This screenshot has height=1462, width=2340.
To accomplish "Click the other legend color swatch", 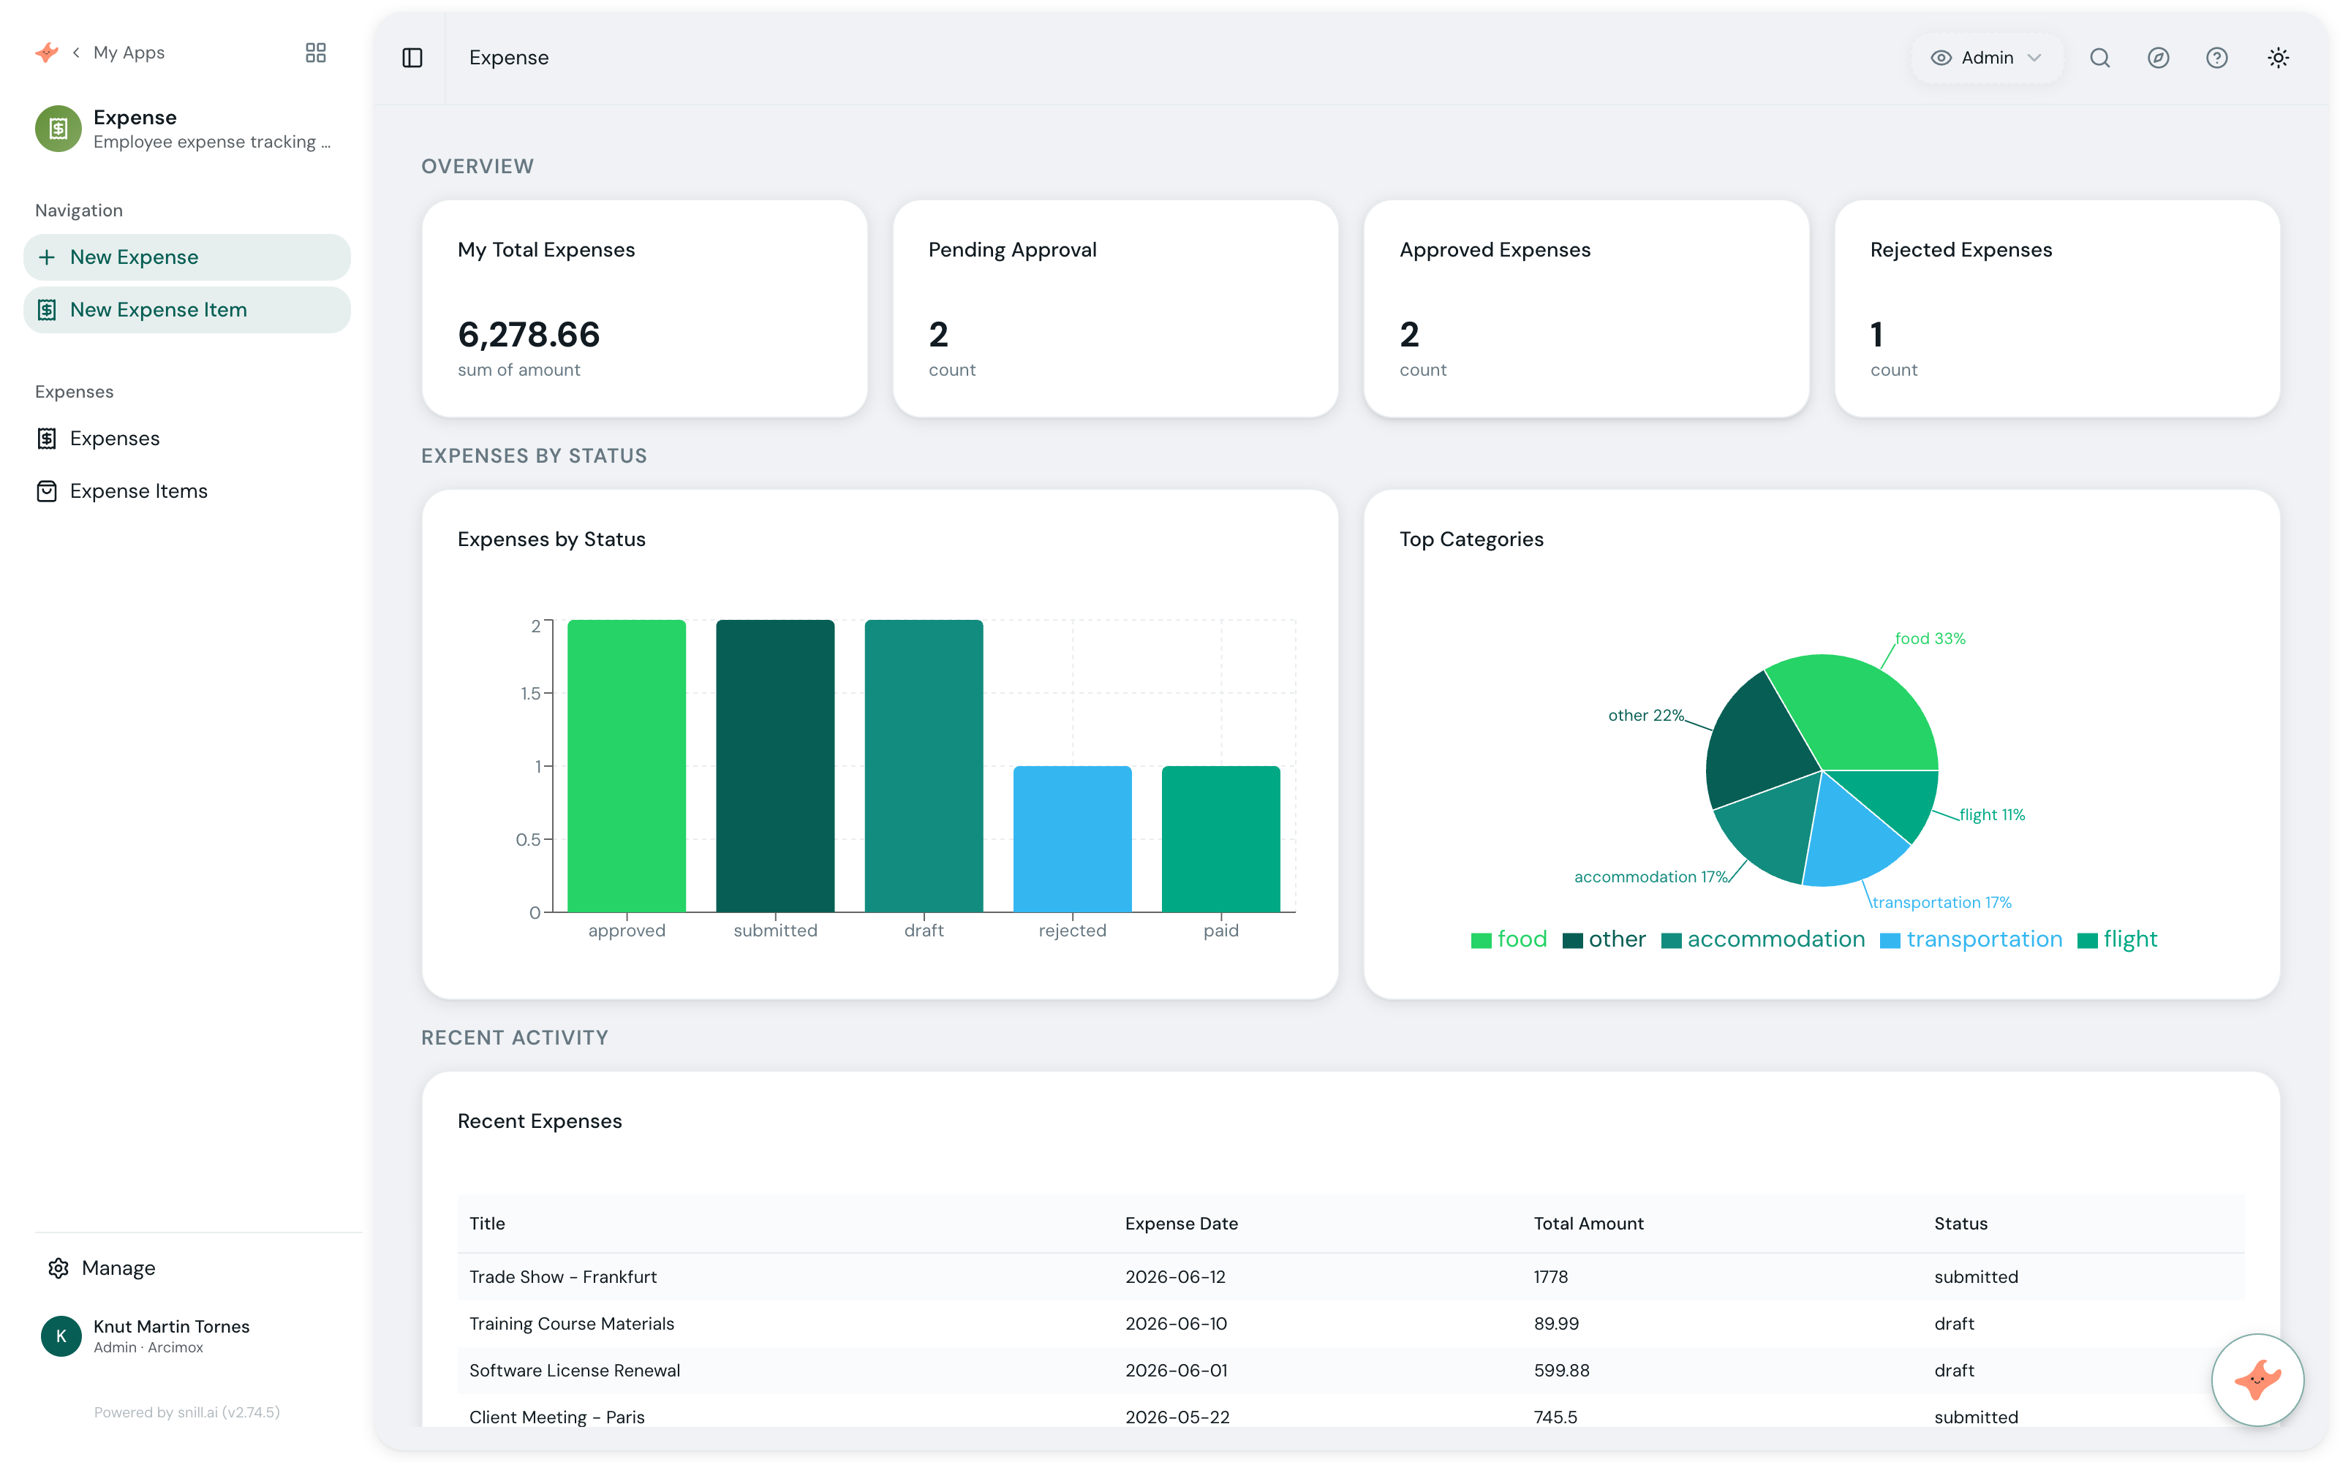I will tap(1572, 941).
